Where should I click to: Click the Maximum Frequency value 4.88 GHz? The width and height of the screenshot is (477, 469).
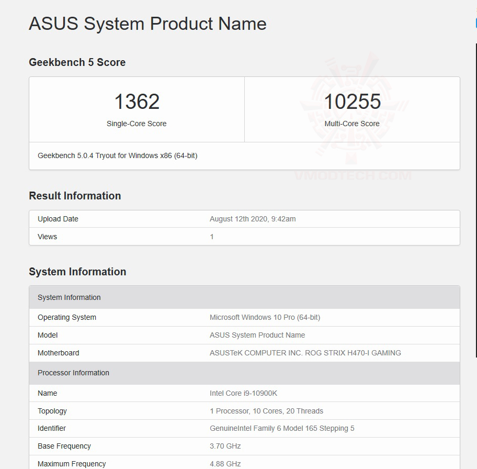point(221,464)
